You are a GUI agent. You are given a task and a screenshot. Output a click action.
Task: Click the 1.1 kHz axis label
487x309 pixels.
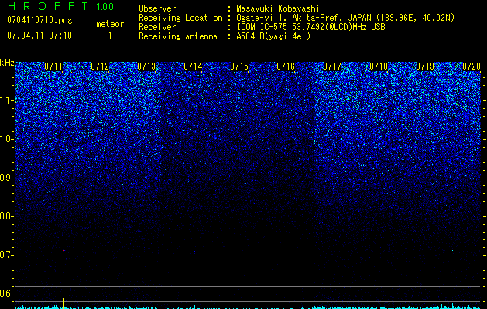(x=6, y=100)
